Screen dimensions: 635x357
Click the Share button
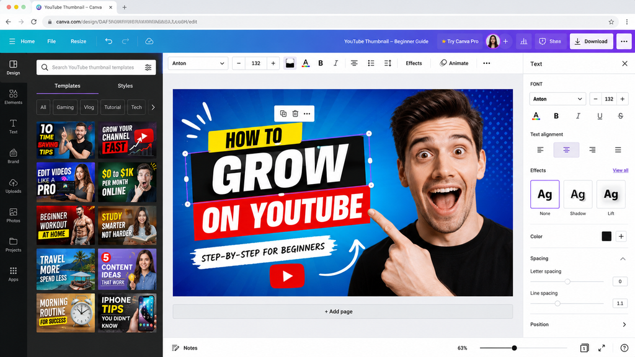click(x=550, y=42)
